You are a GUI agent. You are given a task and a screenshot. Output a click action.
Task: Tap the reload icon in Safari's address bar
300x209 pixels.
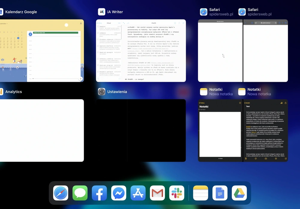276,23
